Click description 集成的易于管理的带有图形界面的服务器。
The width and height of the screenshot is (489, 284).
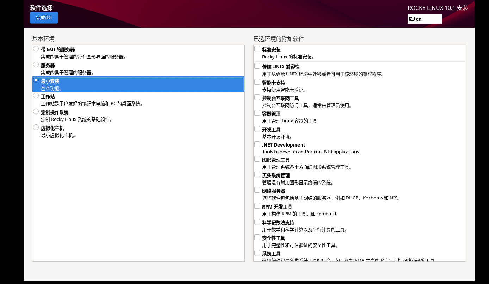point(83,57)
